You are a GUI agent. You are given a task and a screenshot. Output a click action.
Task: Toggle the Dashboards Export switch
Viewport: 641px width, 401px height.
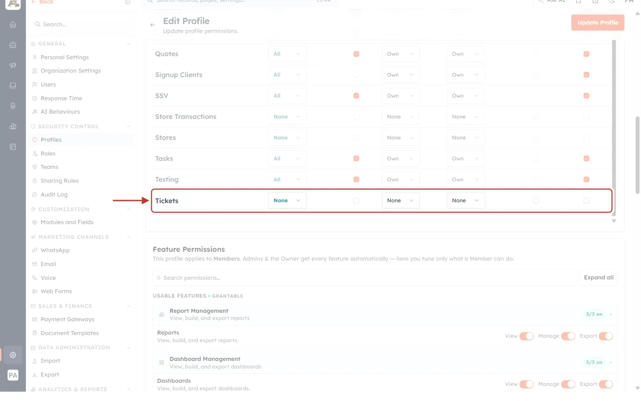[x=606, y=385]
